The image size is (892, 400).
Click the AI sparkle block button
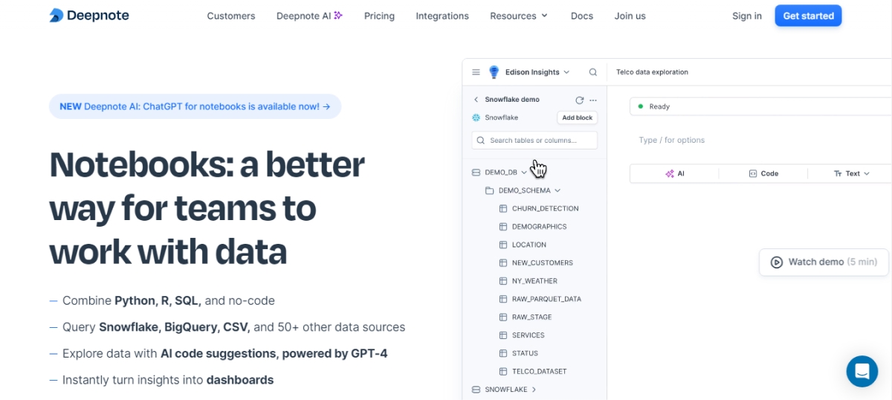(674, 173)
